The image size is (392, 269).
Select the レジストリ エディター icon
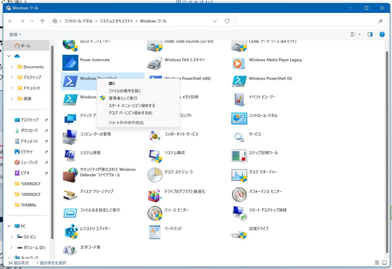click(x=71, y=231)
